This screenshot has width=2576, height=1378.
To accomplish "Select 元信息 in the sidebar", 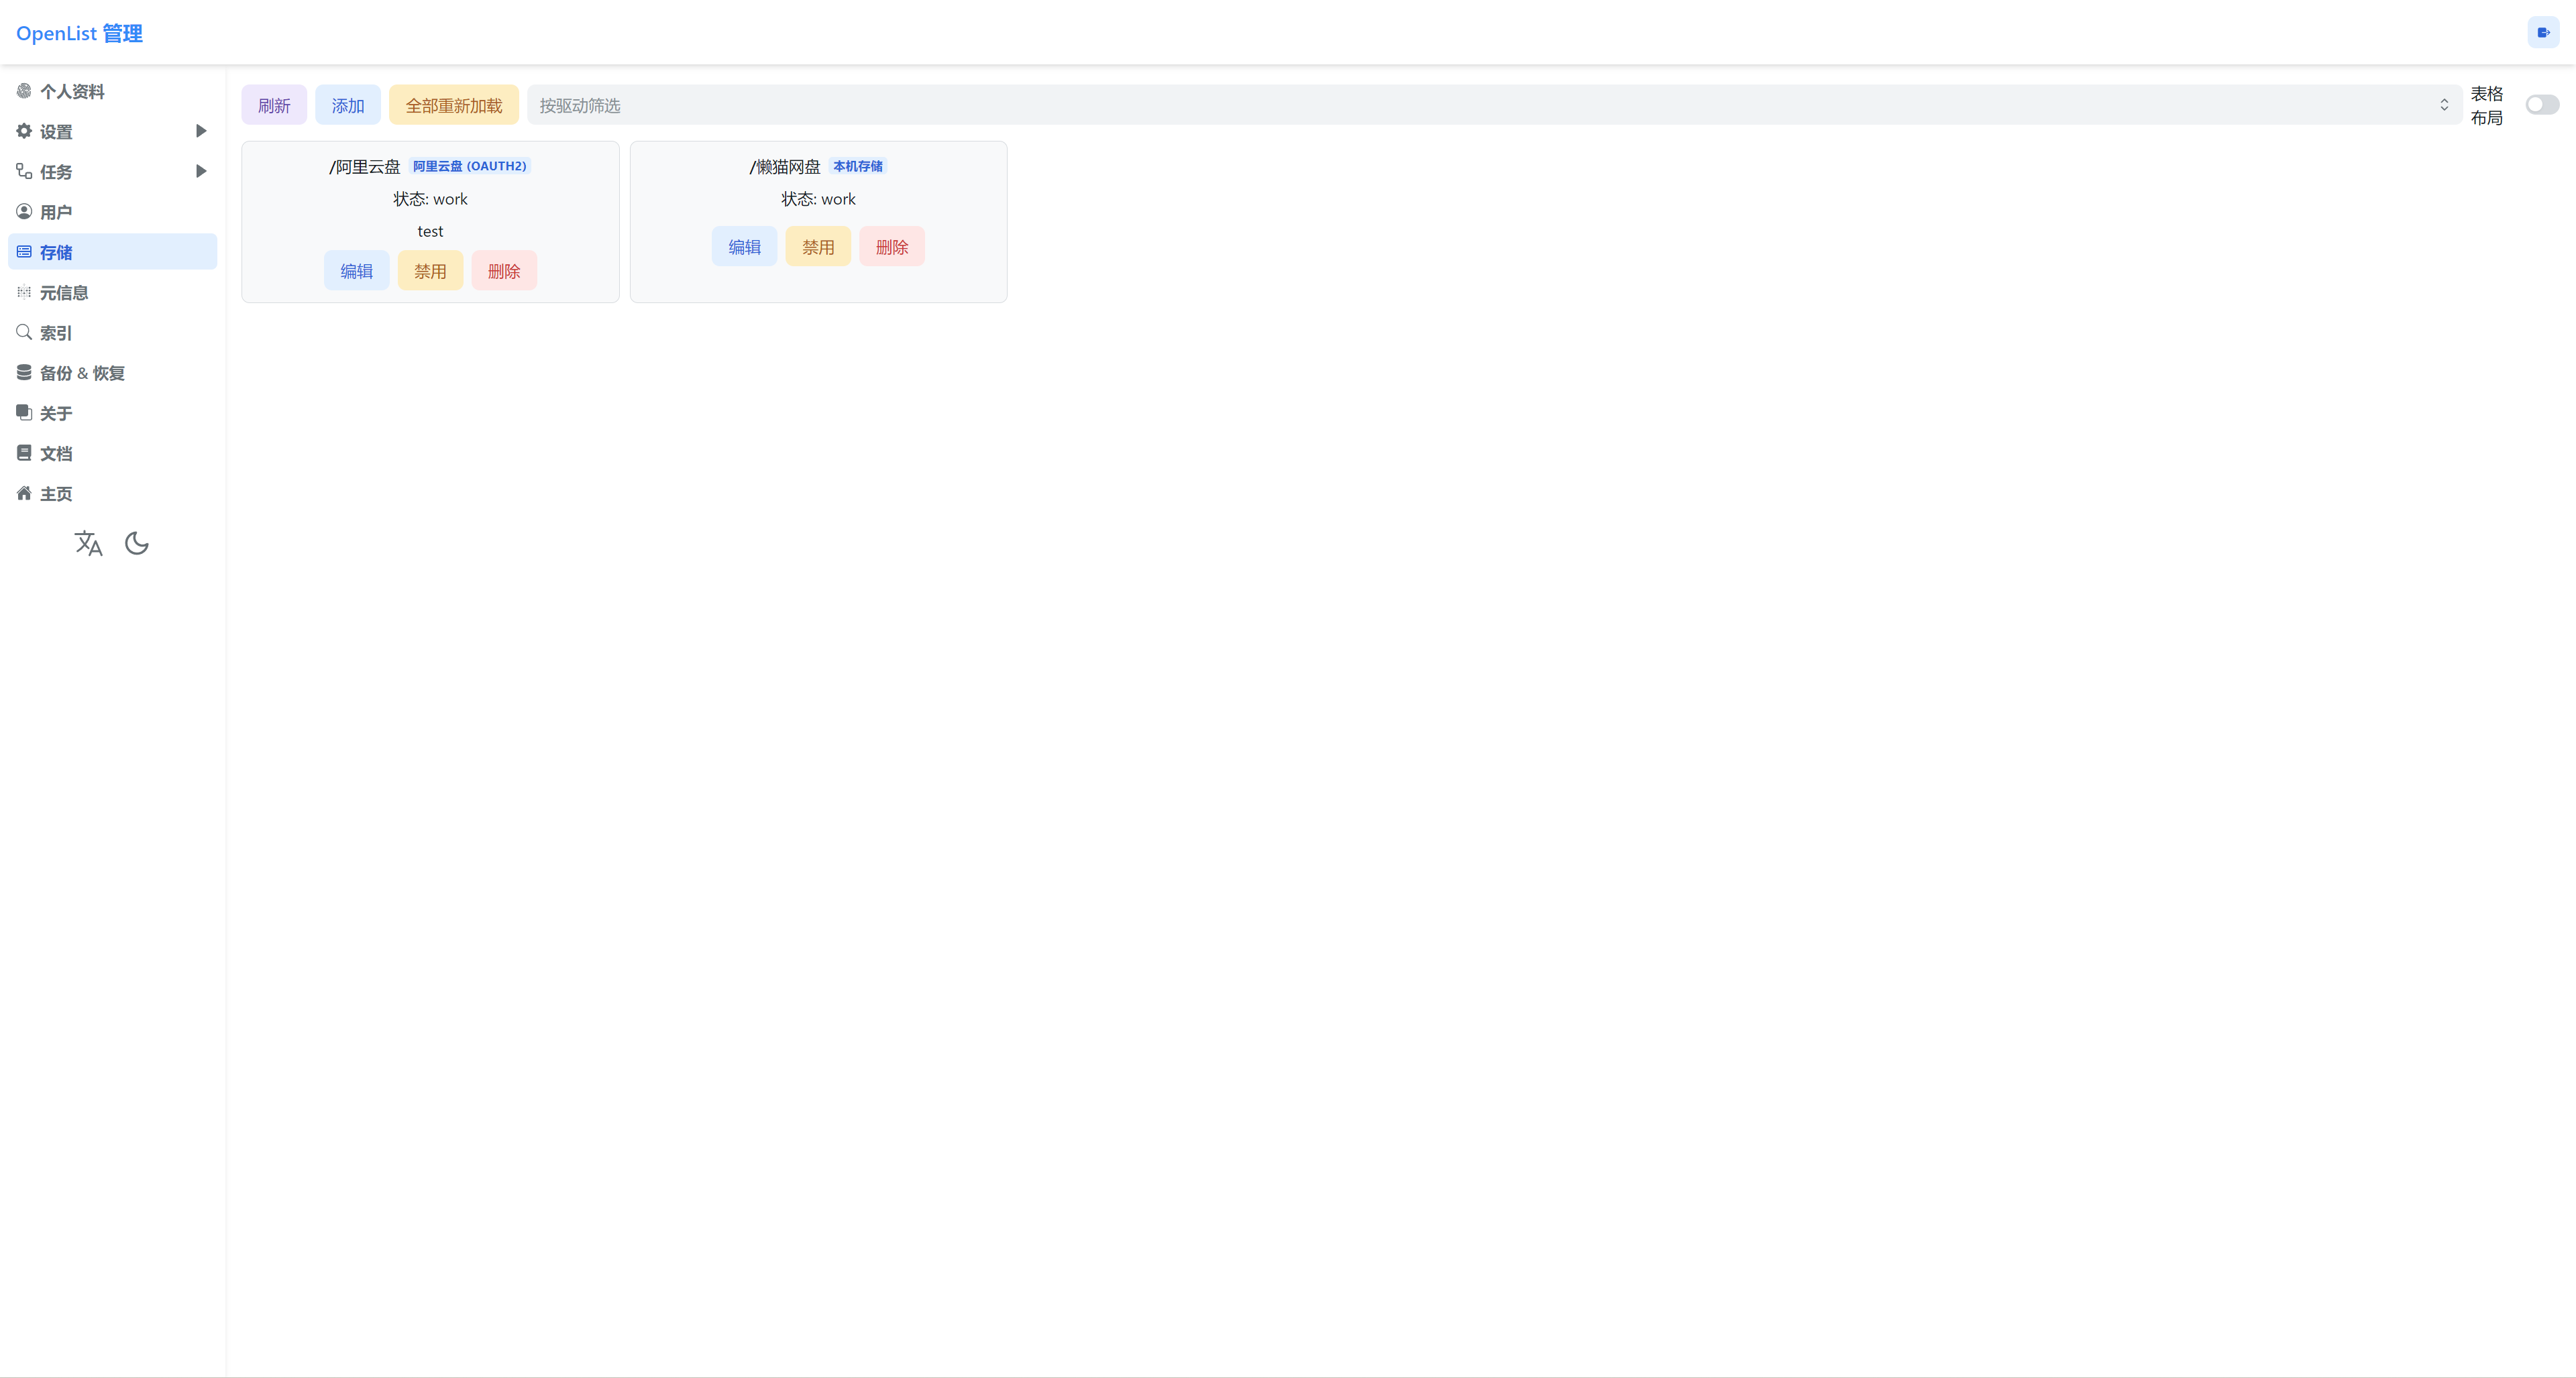I will (x=112, y=292).
